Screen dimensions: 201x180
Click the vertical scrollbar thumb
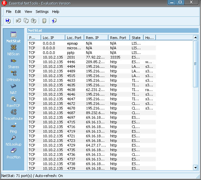pyautogui.click(x=195, y=64)
